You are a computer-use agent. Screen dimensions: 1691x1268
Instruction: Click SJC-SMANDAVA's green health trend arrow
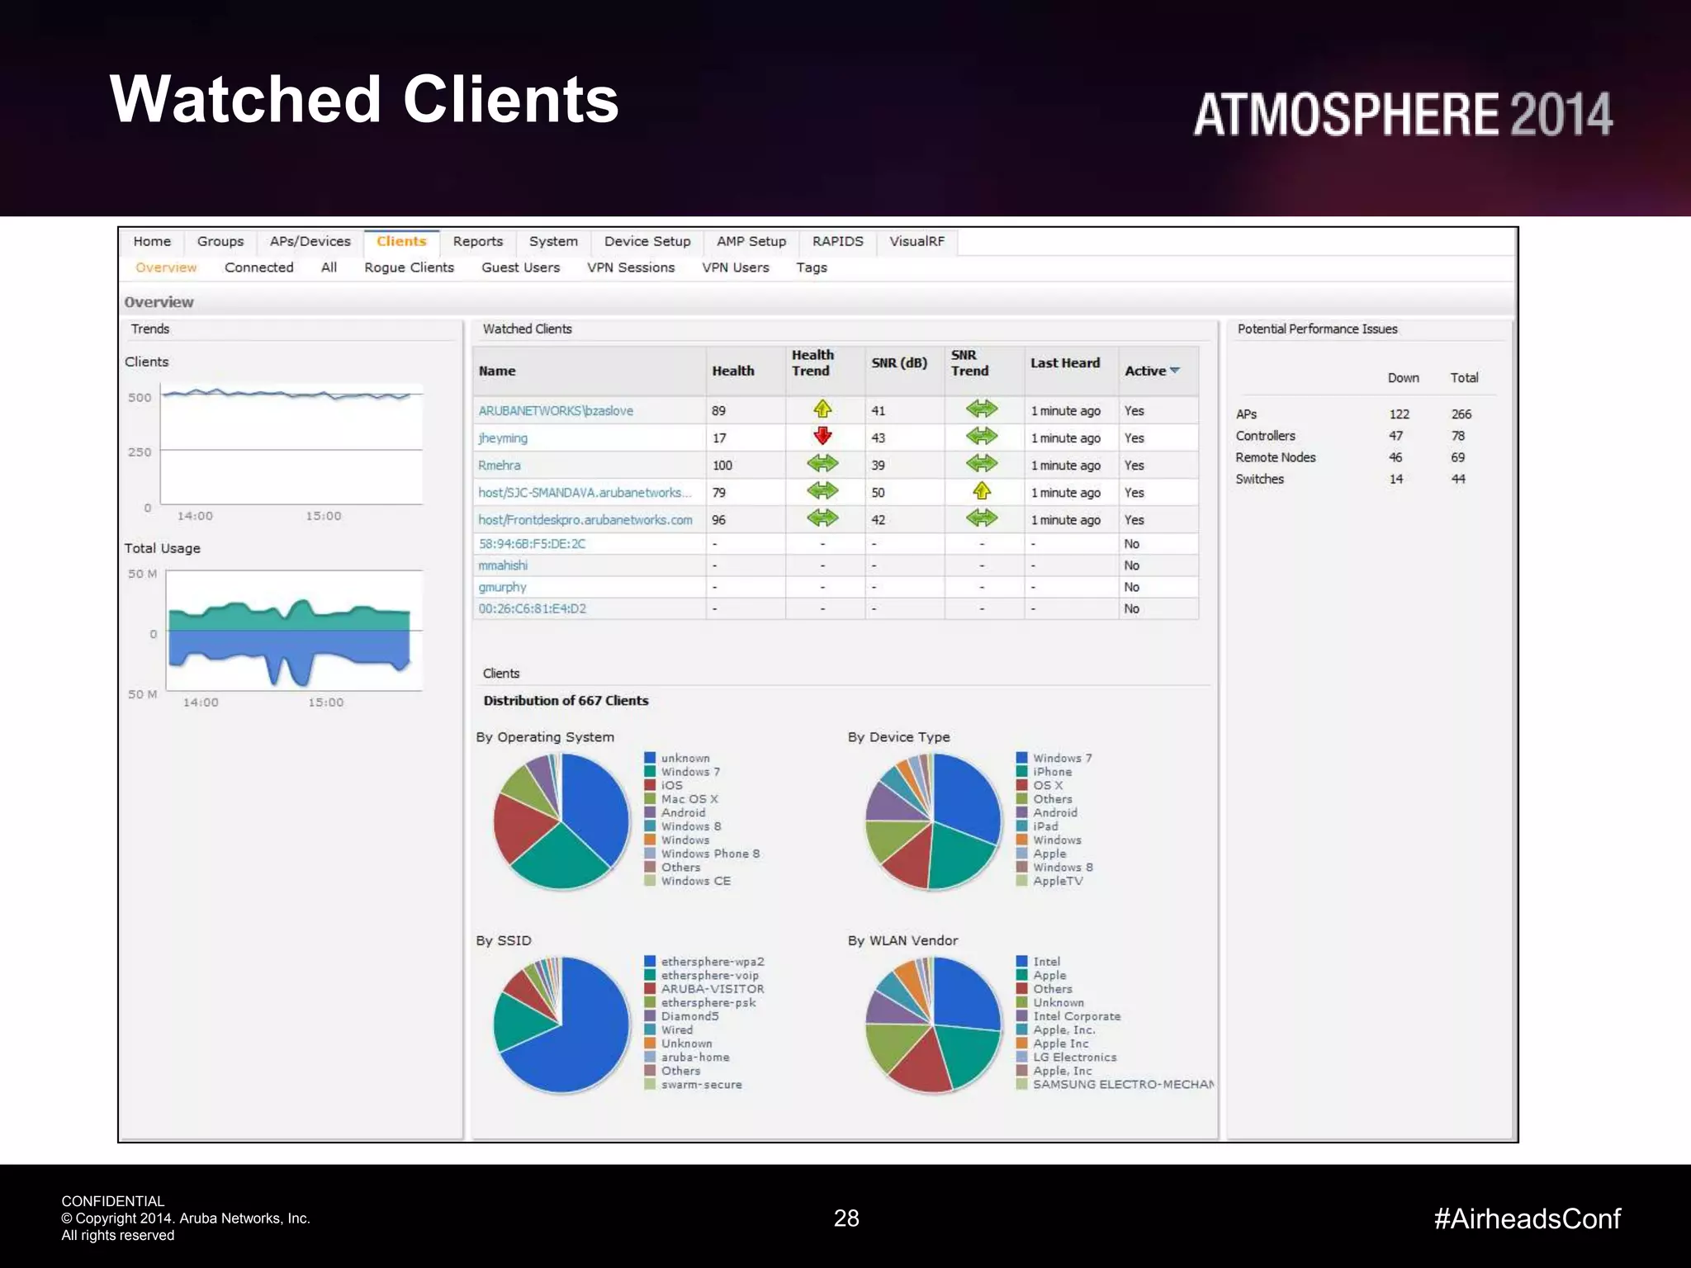822,491
